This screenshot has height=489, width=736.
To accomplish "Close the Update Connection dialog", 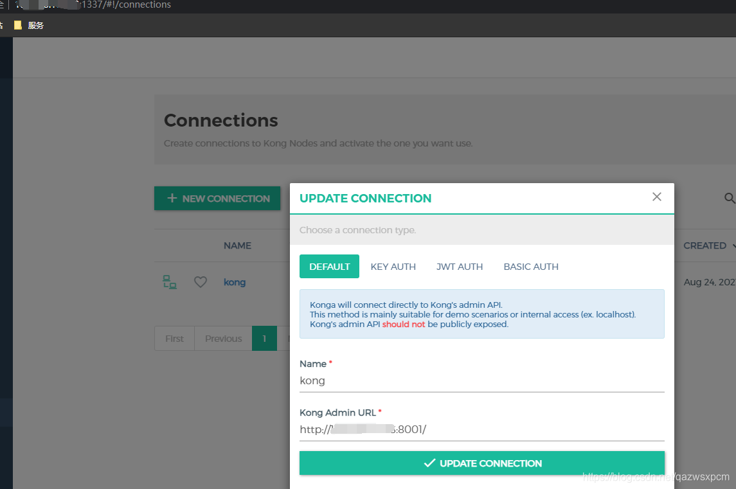I will pyautogui.click(x=657, y=197).
